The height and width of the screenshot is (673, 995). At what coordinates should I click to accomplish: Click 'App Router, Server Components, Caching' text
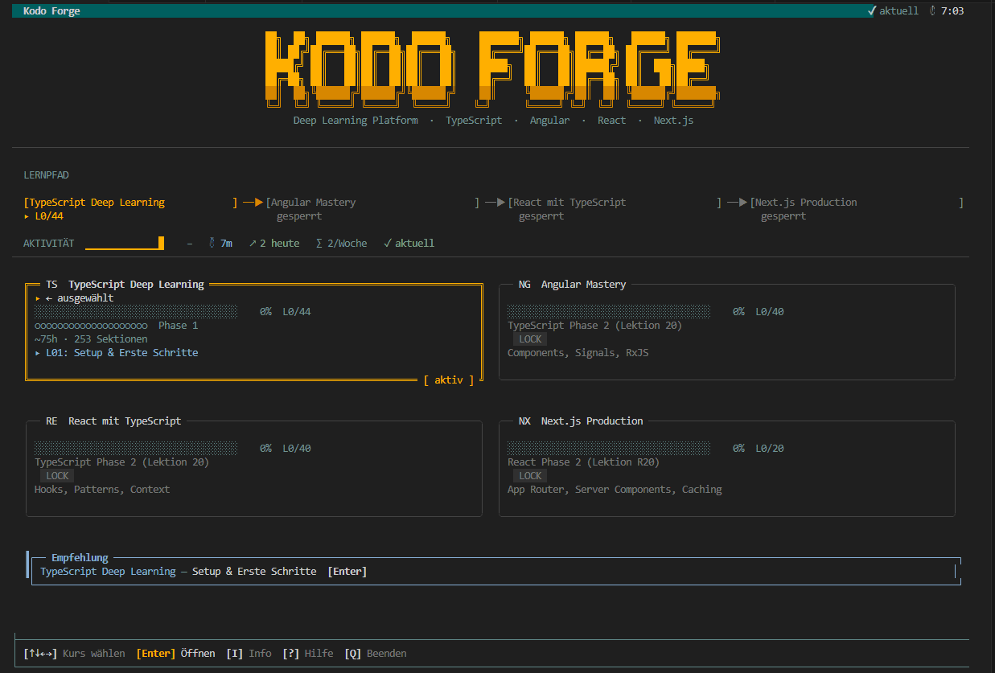[615, 490]
